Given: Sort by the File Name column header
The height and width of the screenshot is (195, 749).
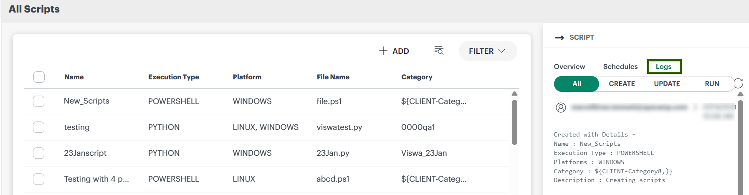Looking at the screenshot, I should pyautogui.click(x=333, y=77).
